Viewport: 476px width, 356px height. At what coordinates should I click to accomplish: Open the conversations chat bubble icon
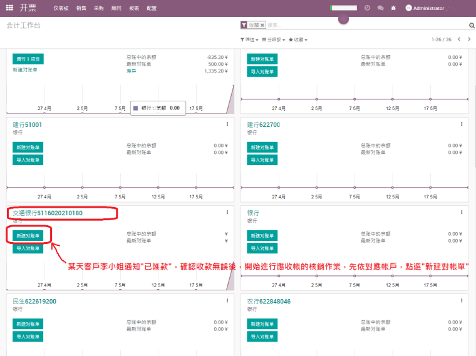point(380,8)
